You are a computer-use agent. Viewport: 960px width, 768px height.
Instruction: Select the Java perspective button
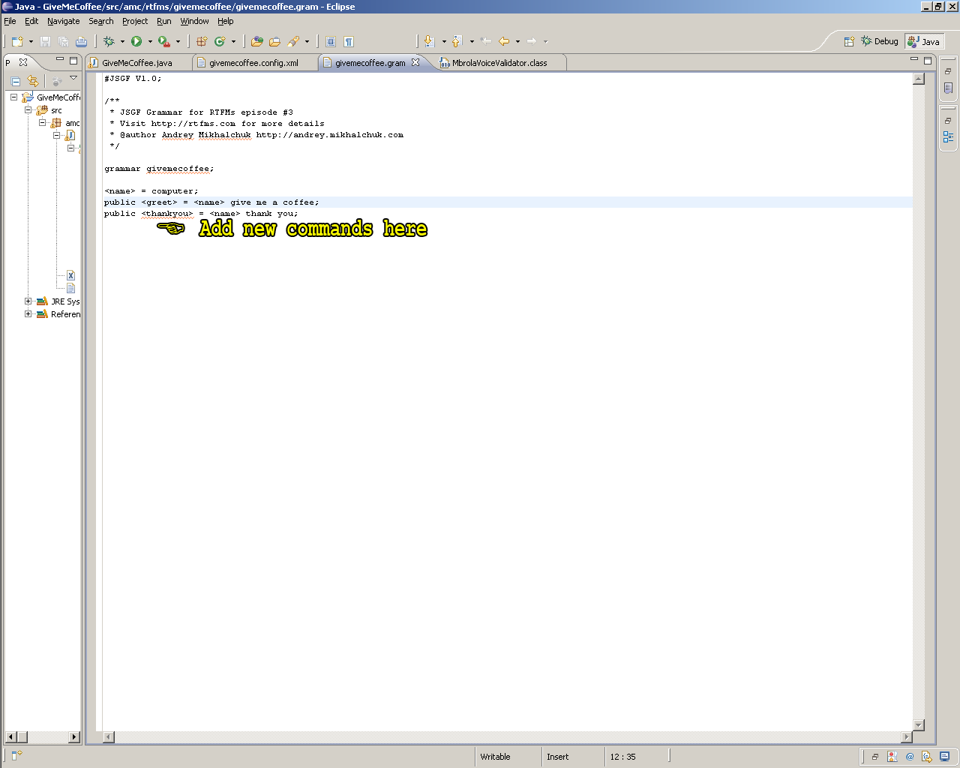click(x=924, y=42)
